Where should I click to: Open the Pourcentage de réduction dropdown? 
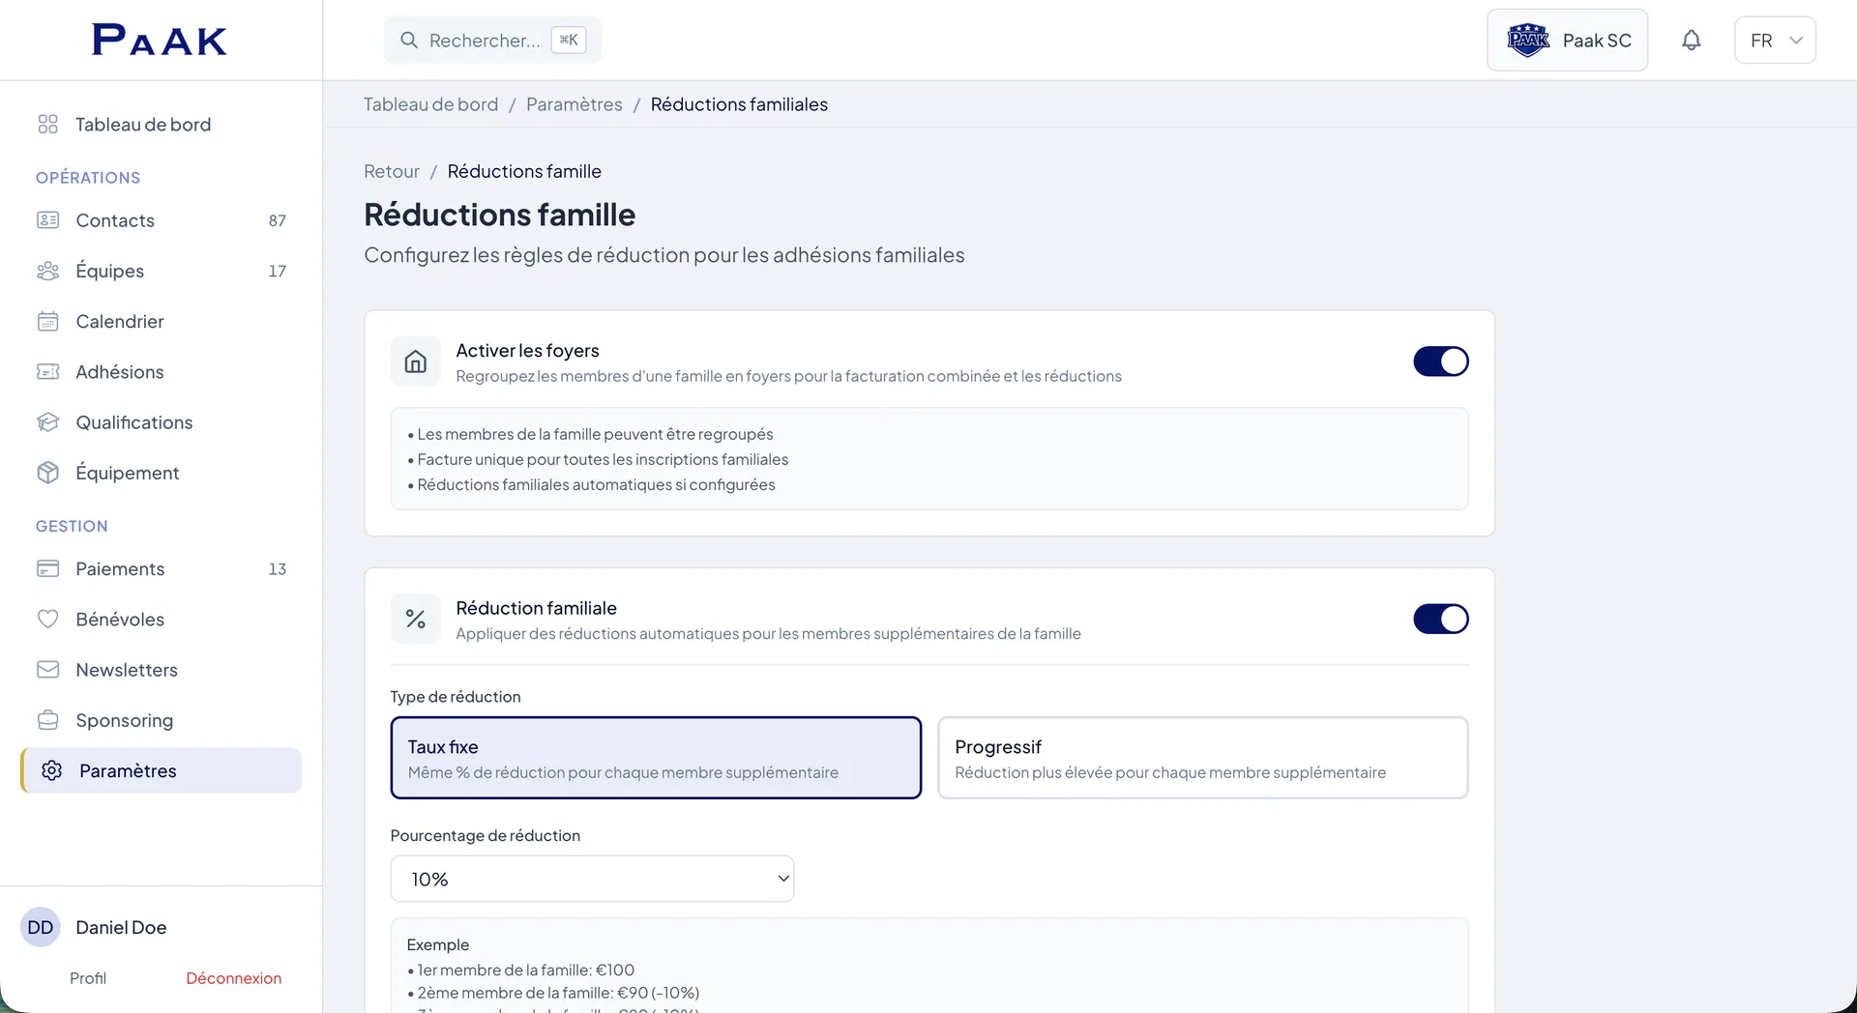(x=592, y=879)
